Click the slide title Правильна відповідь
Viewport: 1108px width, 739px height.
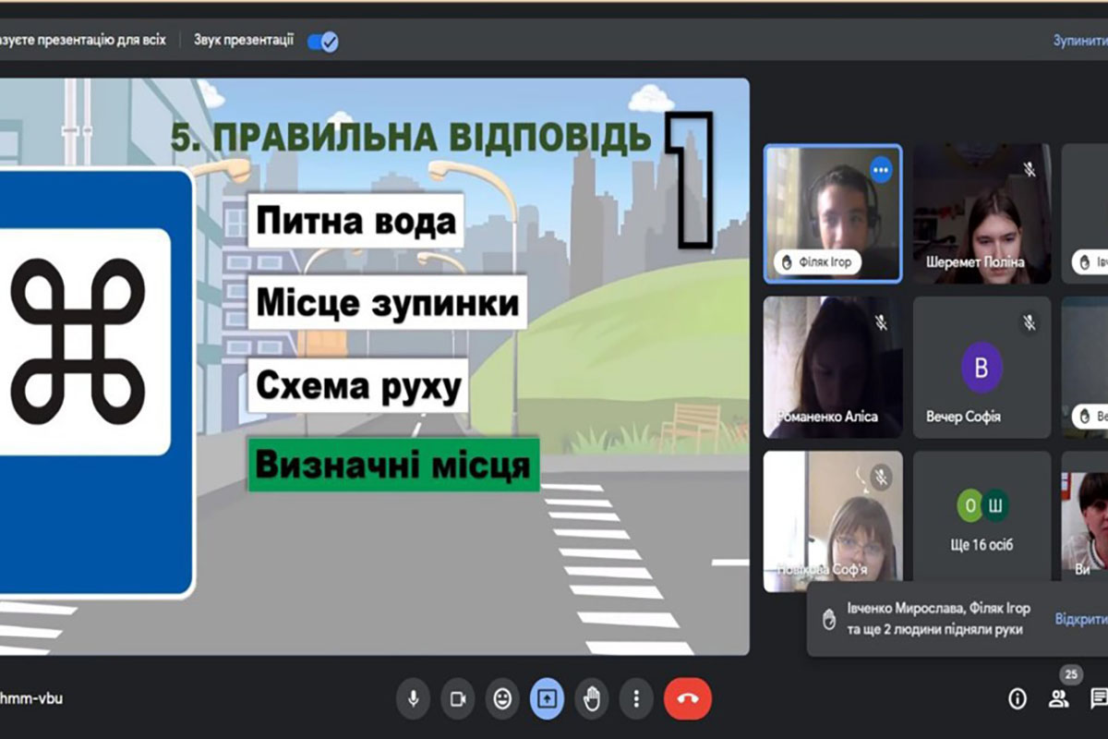411,137
